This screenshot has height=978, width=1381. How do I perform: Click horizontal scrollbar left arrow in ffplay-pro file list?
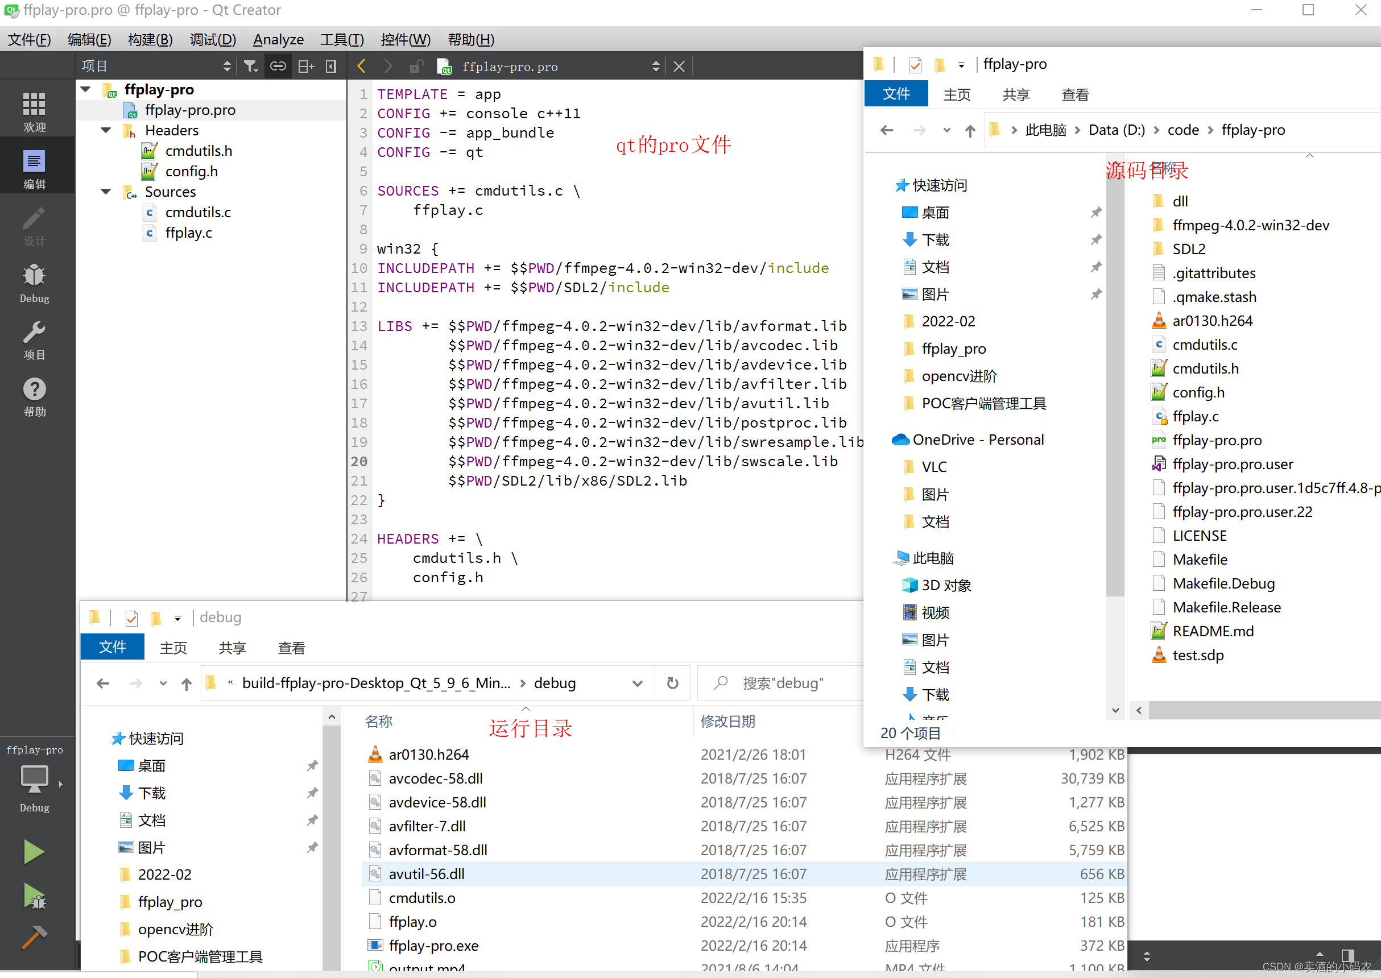(1139, 711)
